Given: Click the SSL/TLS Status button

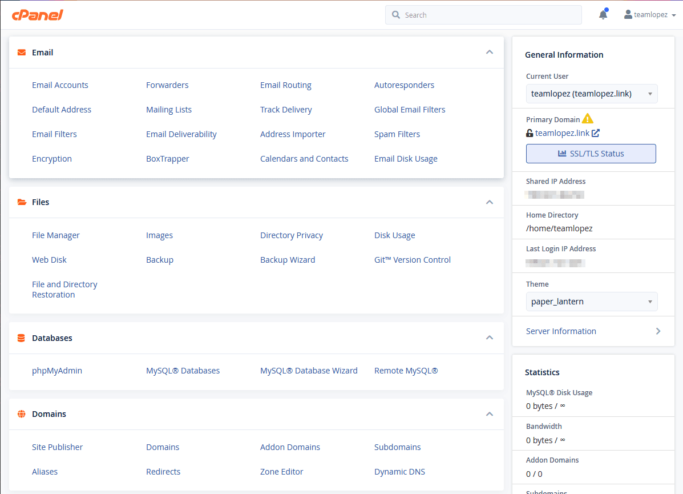Looking at the screenshot, I should [x=591, y=154].
